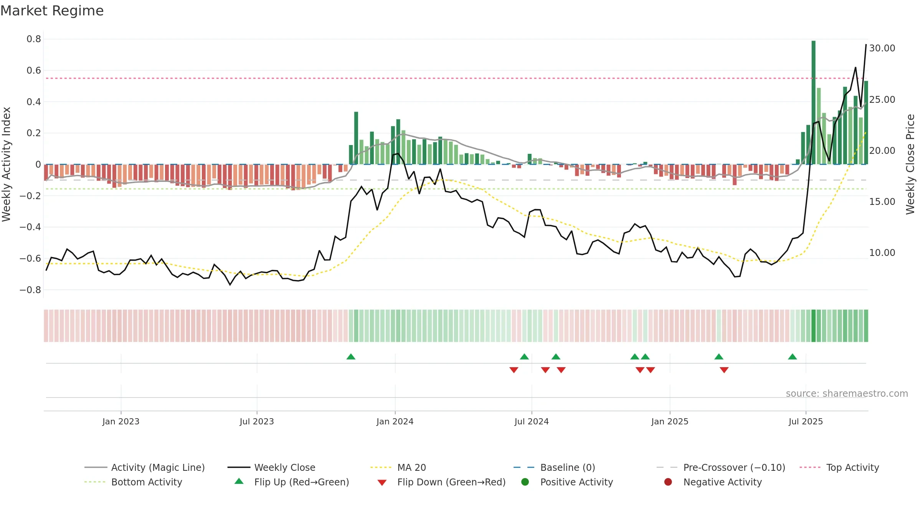Image resolution: width=921 pixels, height=518 pixels.
Task: Click the Positive Activity green circle icon
Action: 525,482
